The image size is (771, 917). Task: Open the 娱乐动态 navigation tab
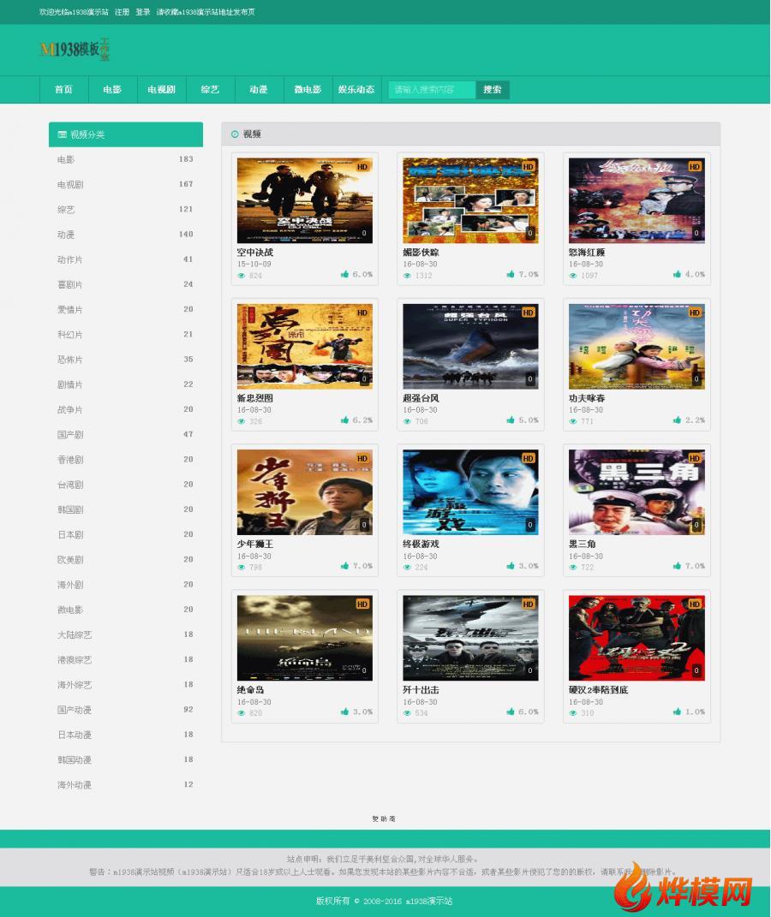pyautogui.click(x=356, y=90)
